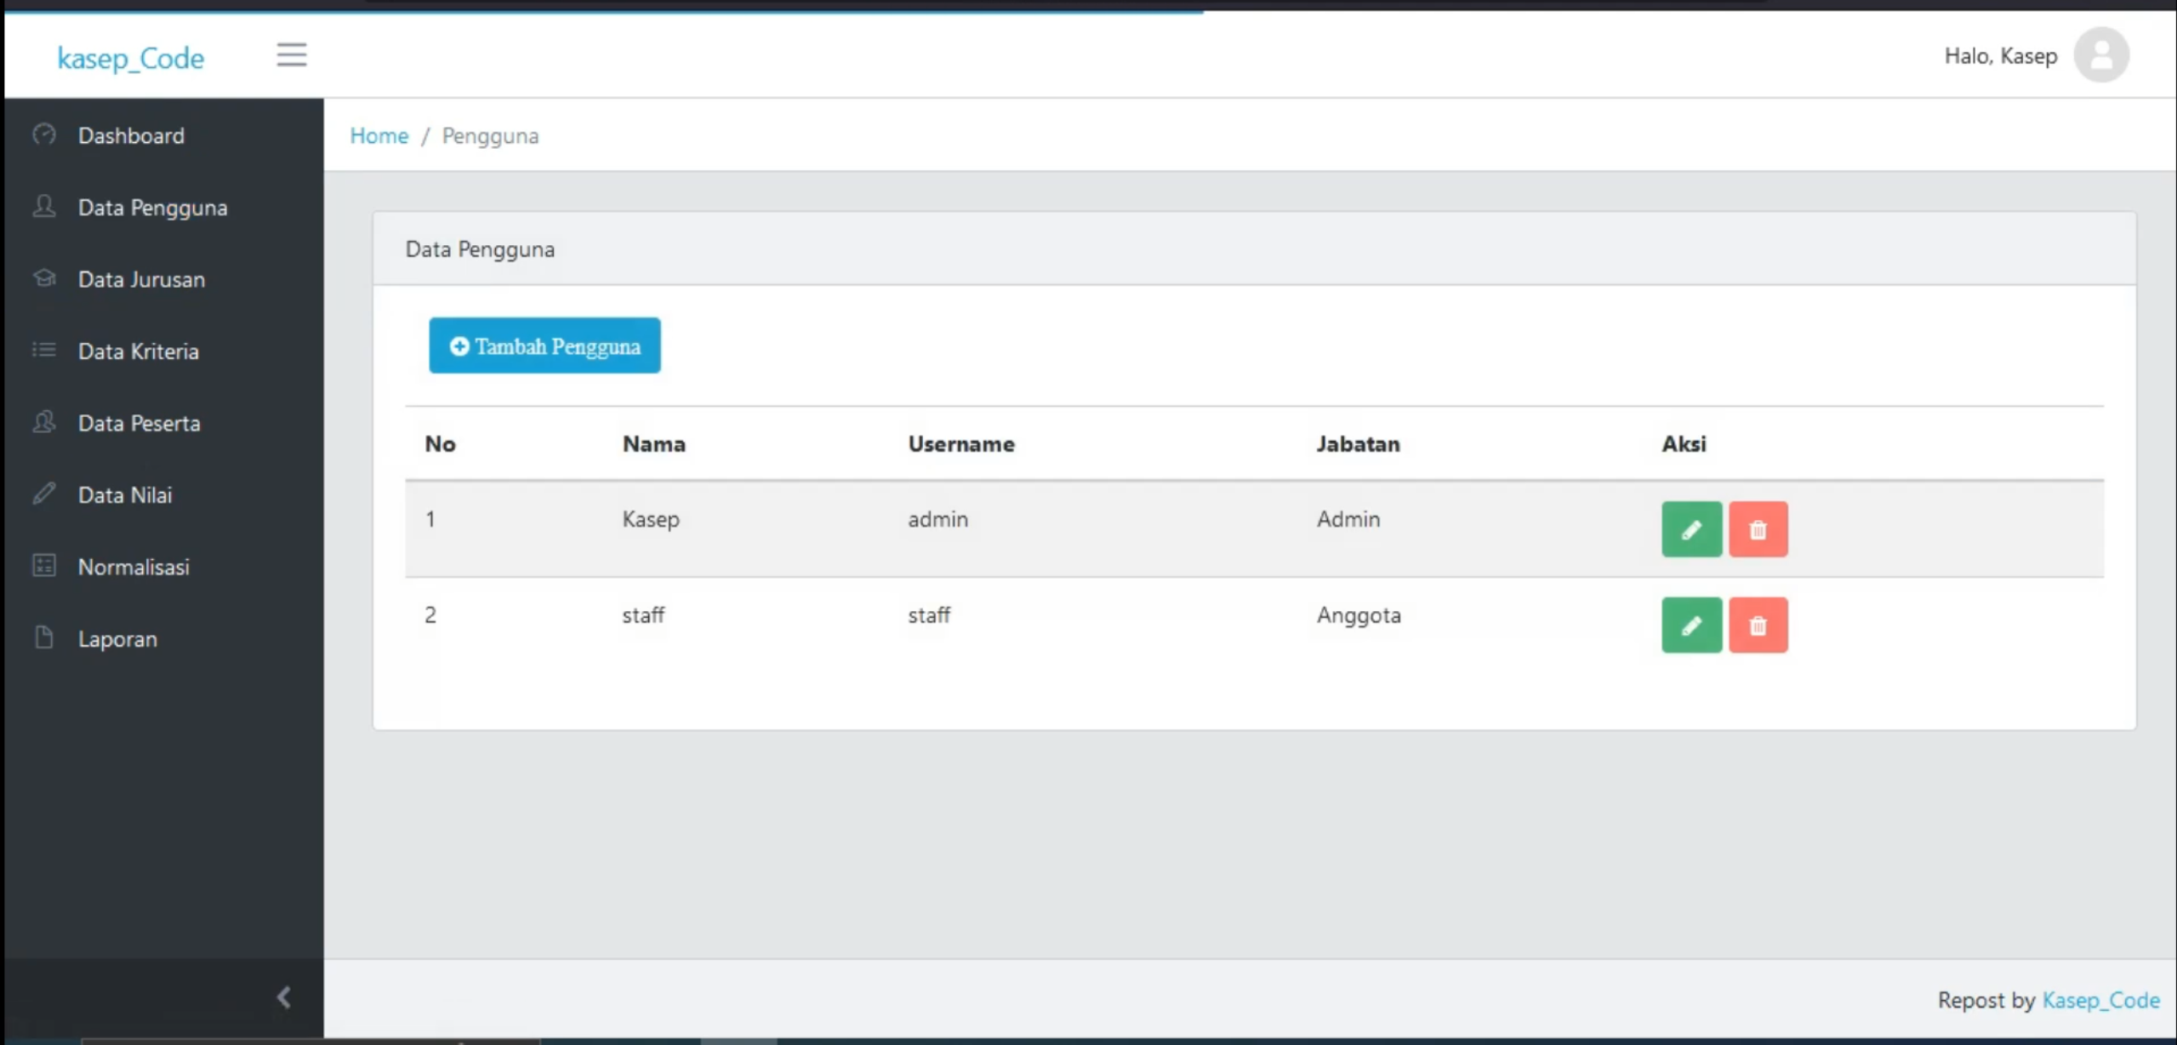Click the Data Pengguna user icon
This screenshot has width=2177, height=1045.
[x=44, y=206]
